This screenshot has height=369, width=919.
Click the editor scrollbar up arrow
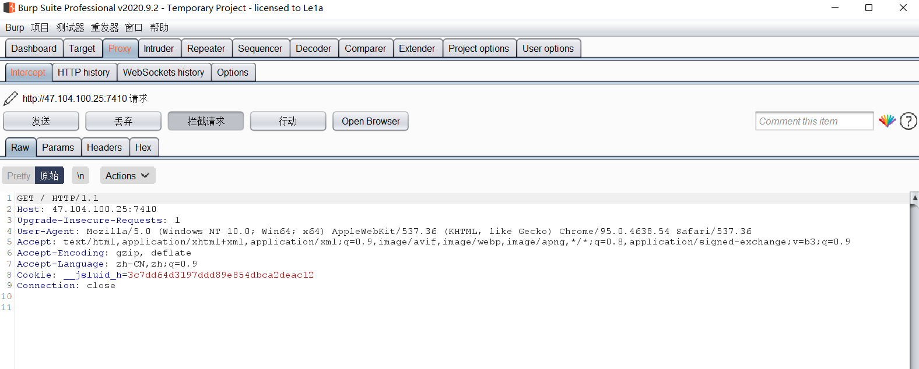point(914,198)
